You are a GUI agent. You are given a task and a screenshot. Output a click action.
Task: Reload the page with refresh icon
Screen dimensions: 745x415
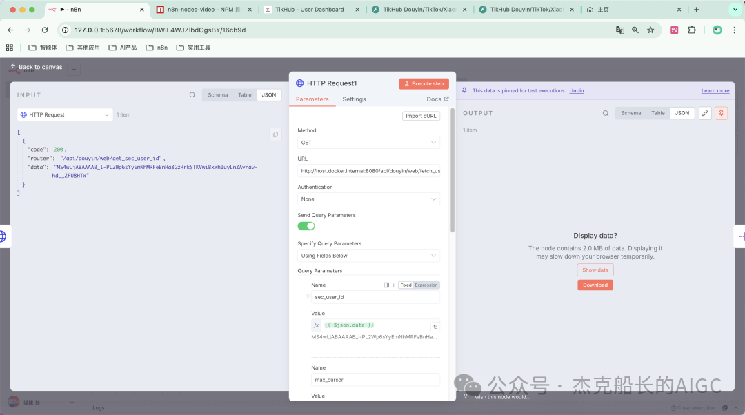click(45, 30)
